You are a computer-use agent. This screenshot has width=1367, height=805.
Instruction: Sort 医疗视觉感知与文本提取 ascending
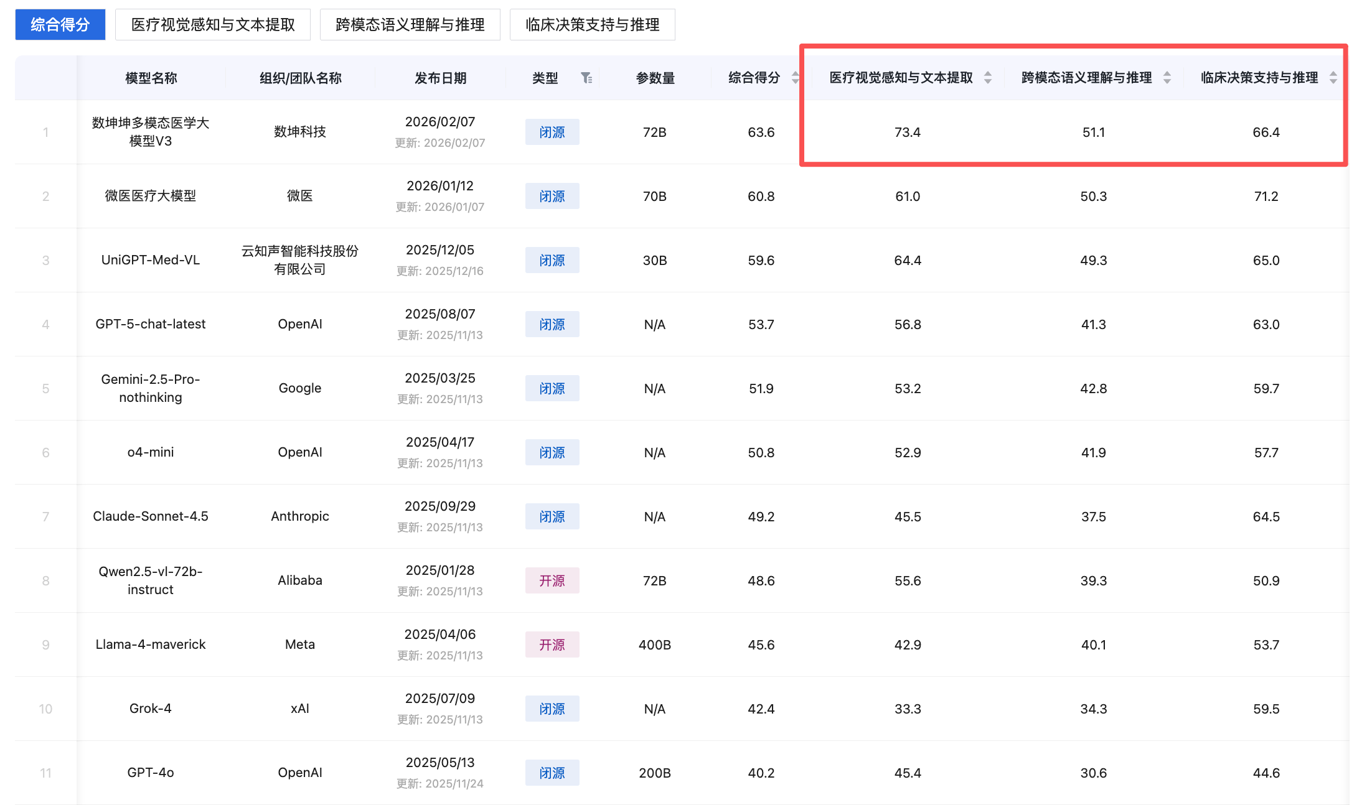point(987,73)
